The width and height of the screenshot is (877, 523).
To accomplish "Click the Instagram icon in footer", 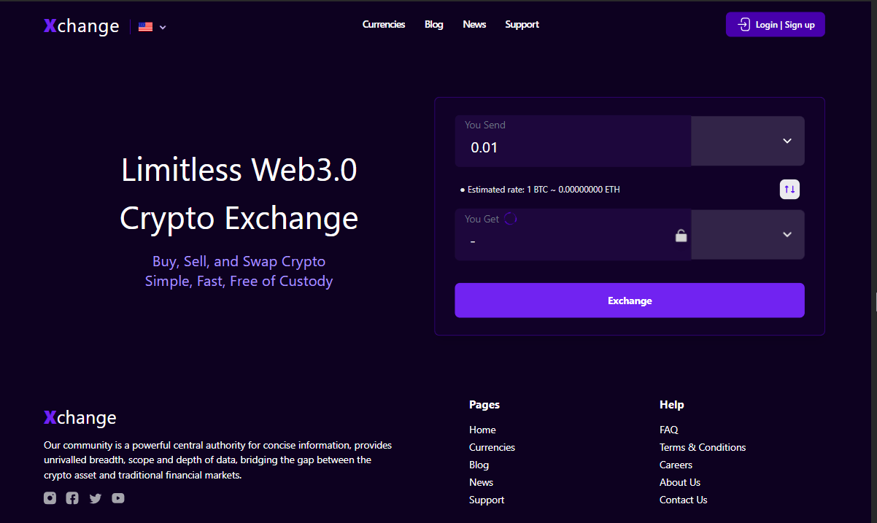I will (x=50, y=498).
